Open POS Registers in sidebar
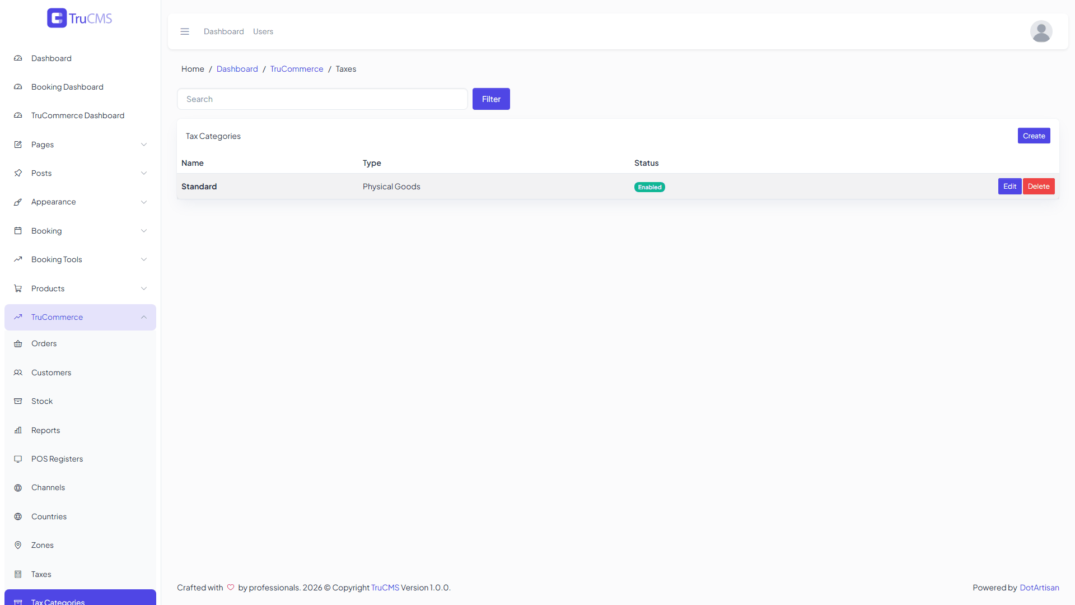 click(x=80, y=459)
